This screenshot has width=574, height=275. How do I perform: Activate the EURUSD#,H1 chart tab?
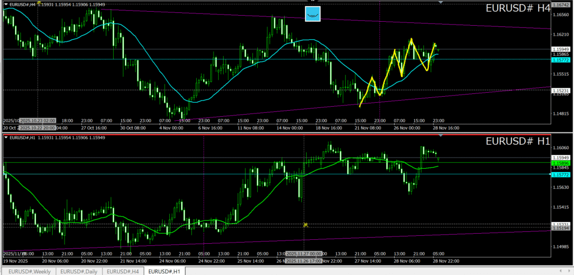point(165,271)
